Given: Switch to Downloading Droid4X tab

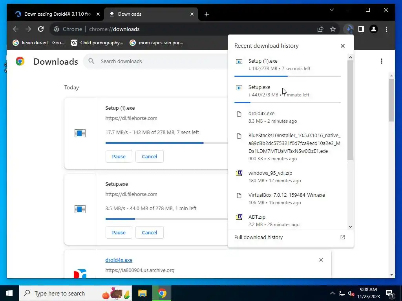Looking at the screenshot, I should tap(57, 14).
